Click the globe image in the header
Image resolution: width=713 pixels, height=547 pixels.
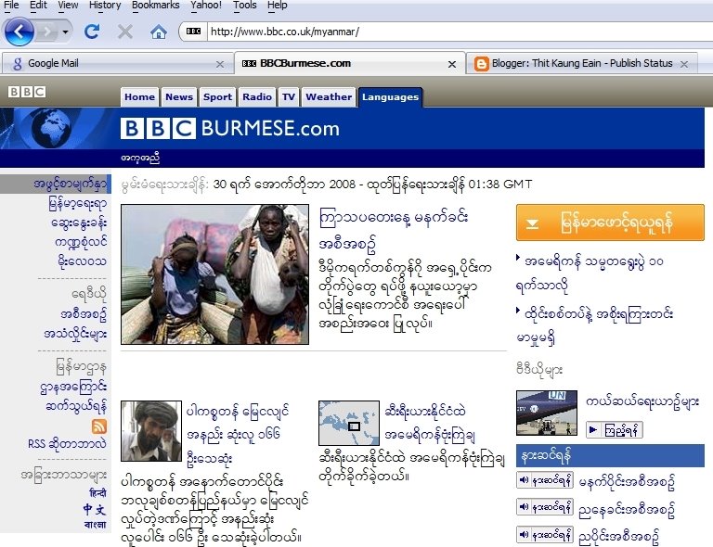click(x=51, y=128)
